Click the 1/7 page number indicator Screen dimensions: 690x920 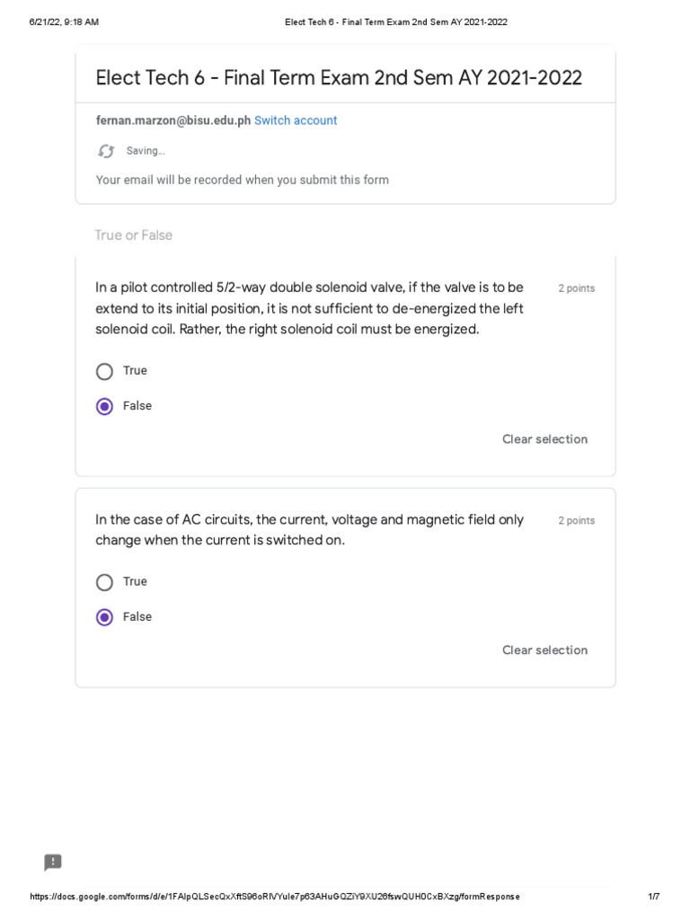click(x=654, y=897)
